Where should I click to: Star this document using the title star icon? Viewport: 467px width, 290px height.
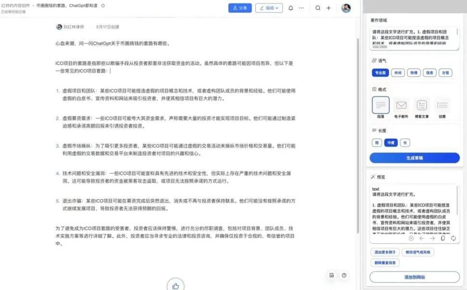103,5
